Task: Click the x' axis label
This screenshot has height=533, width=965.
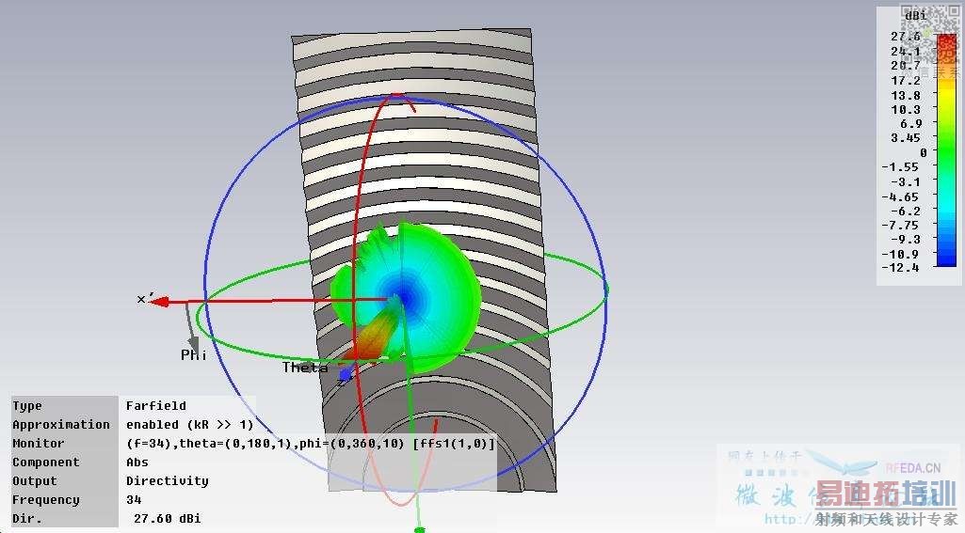Action: tap(144, 299)
